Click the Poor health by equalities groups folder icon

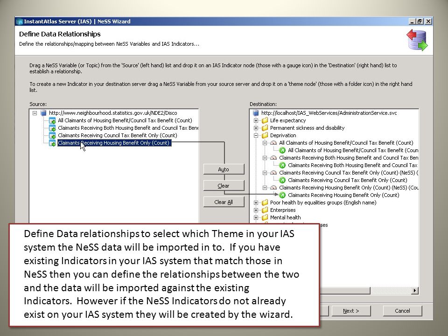click(265, 202)
